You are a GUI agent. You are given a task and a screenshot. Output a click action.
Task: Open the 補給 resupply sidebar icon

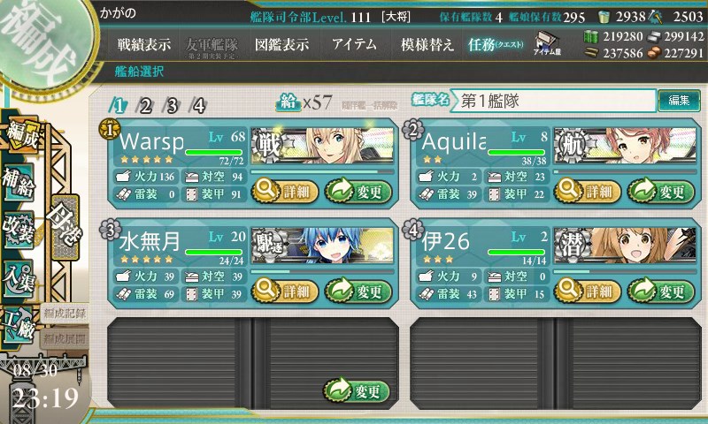click(x=19, y=183)
